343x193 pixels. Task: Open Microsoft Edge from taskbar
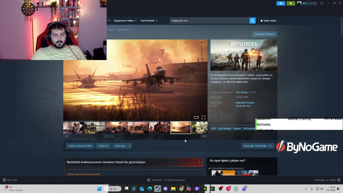[x=150, y=189]
